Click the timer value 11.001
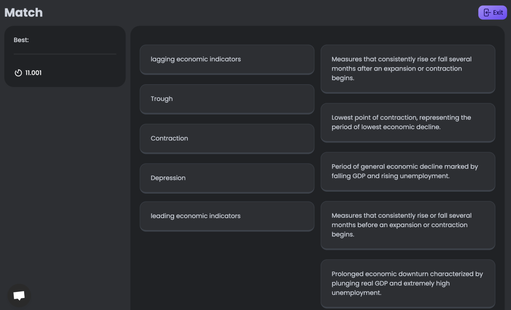 pyautogui.click(x=33, y=73)
